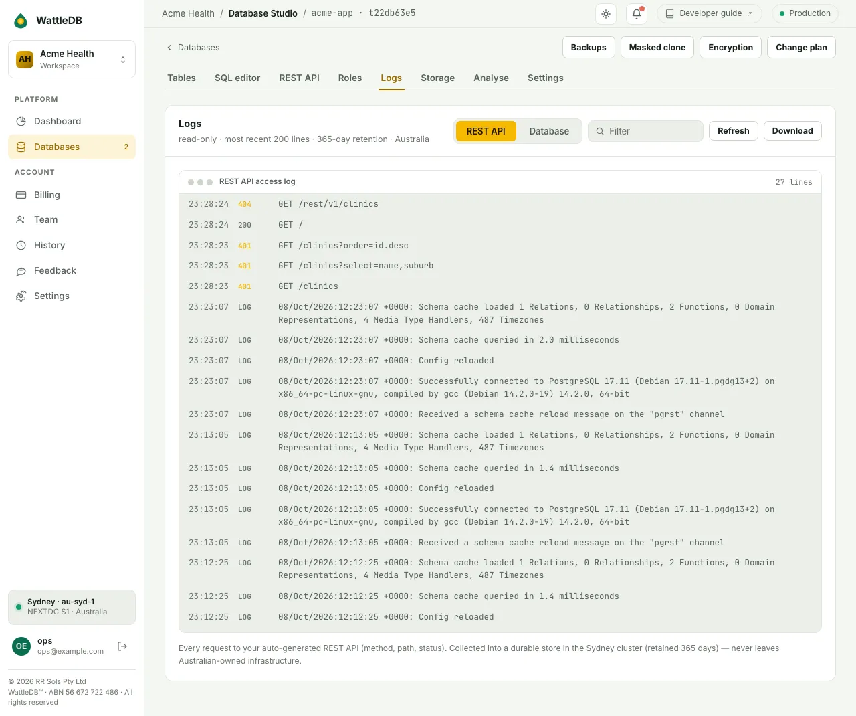Click the Backups button
This screenshot has height=716, width=856.
tap(588, 48)
